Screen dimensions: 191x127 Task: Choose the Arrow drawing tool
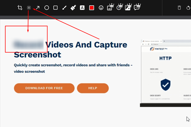pos(38,8)
